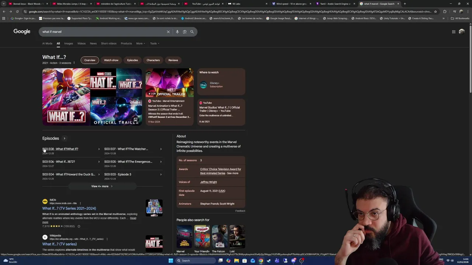Open the Chrome tab search dropdown arrow
This screenshot has height=265, width=472.
[x=4, y=4]
